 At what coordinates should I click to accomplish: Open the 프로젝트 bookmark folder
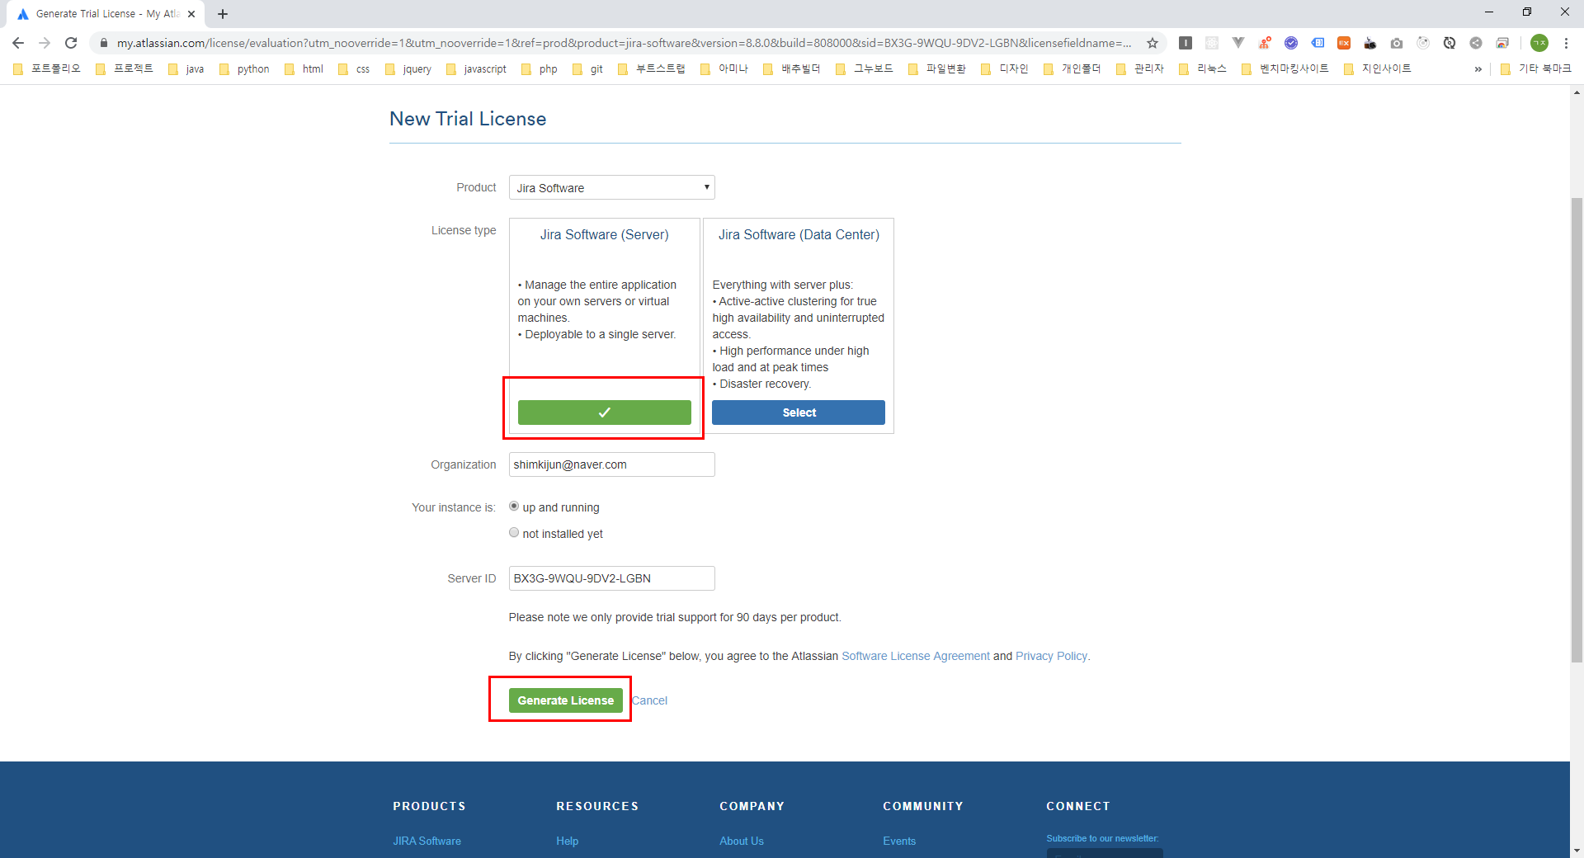point(125,68)
